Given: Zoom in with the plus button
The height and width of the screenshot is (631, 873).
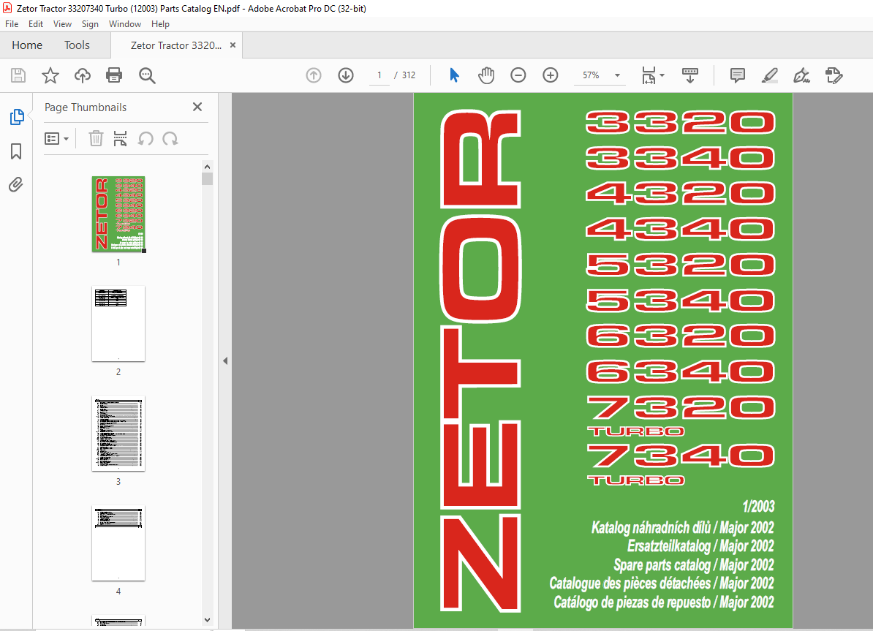Looking at the screenshot, I should tap(550, 75).
